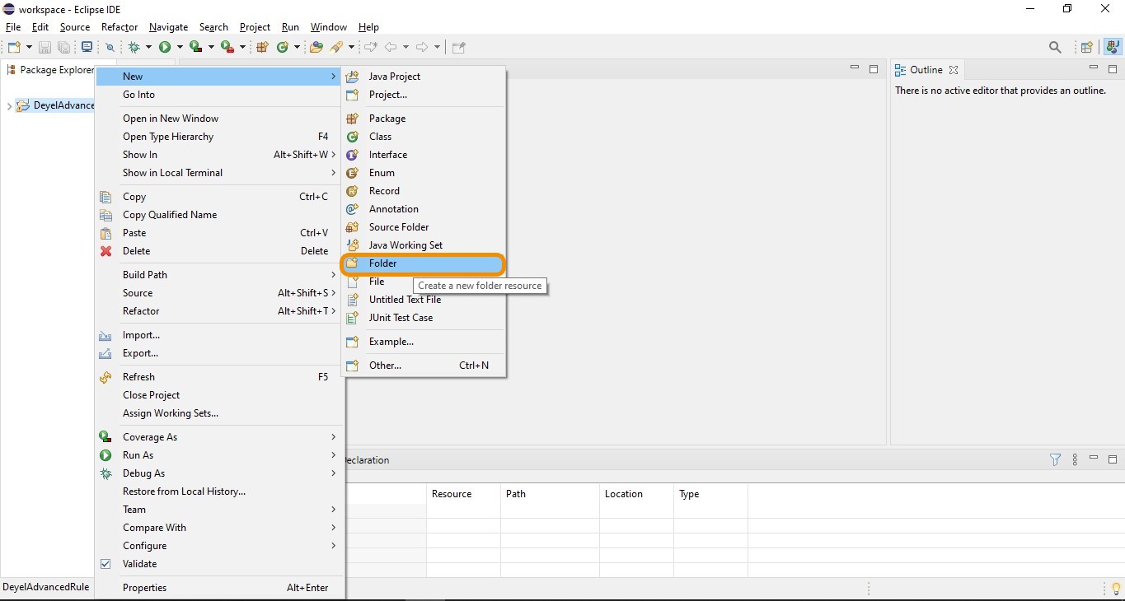Open the Refactor menu in menu bar
Image resolution: width=1125 pixels, height=601 pixels.
pos(120,27)
